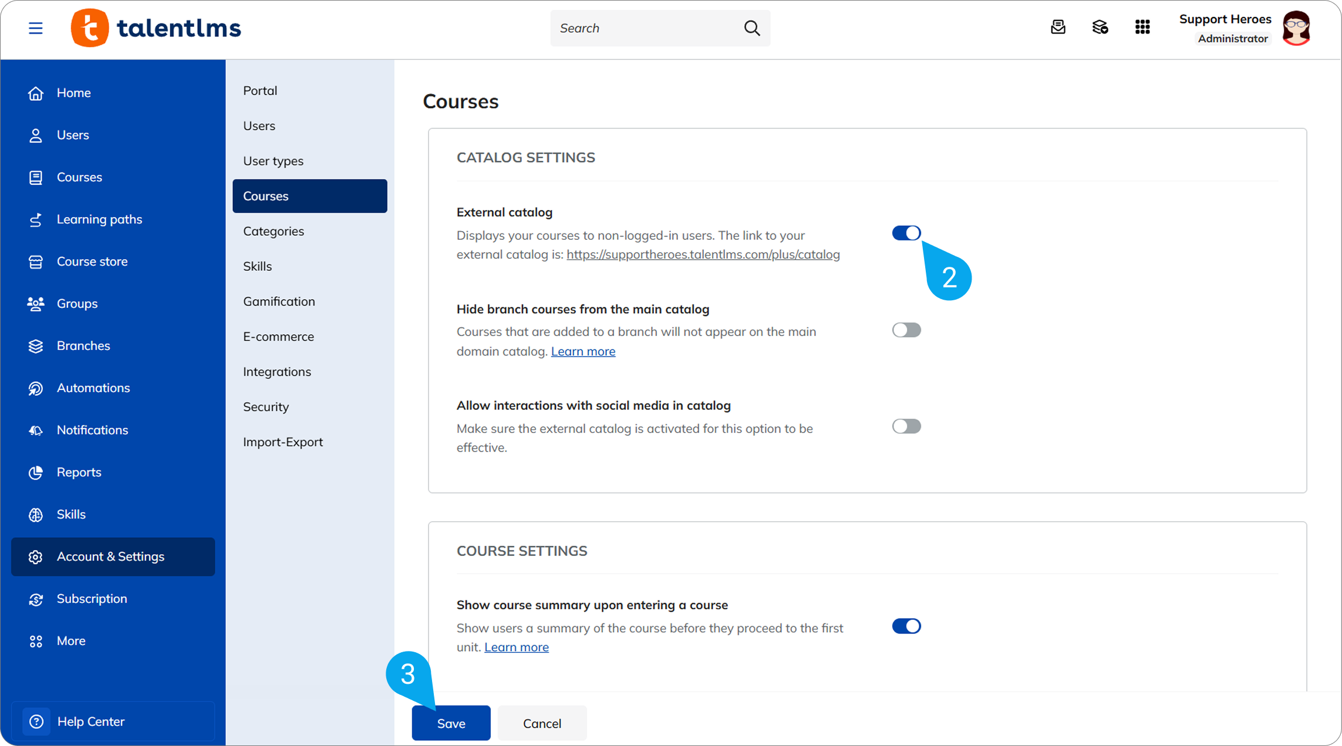
Task: Open E-commerce settings section
Action: (309, 337)
